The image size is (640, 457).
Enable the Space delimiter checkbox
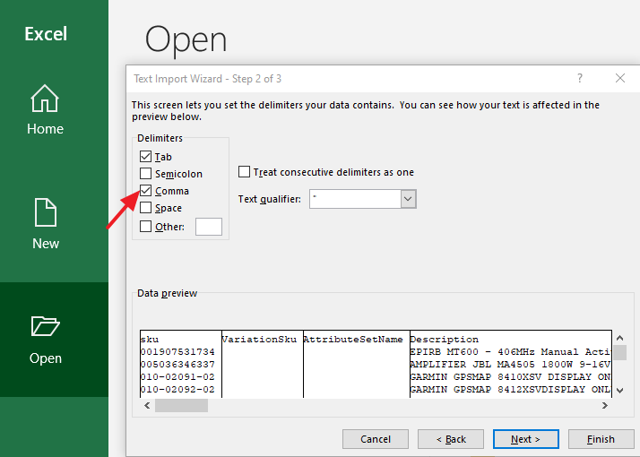click(146, 208)
